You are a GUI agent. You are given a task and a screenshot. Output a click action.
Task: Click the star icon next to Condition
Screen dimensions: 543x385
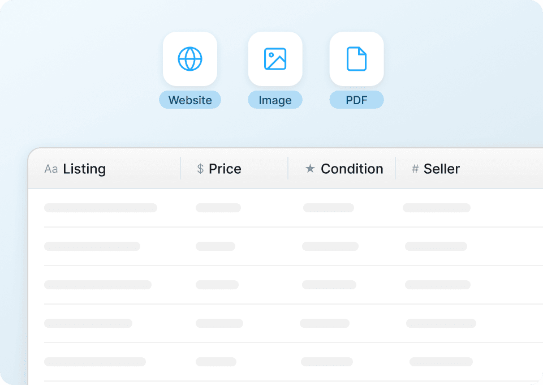310,169
